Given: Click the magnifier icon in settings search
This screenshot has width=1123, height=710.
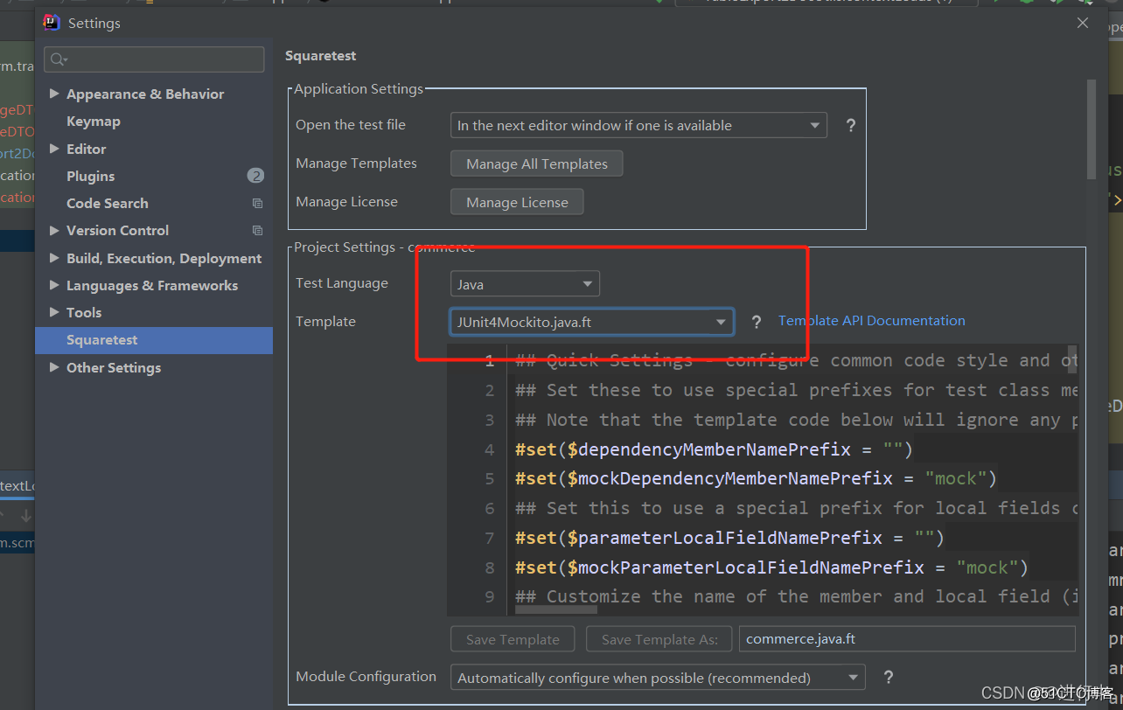Looking at the screenshot, I should (59, 59).
